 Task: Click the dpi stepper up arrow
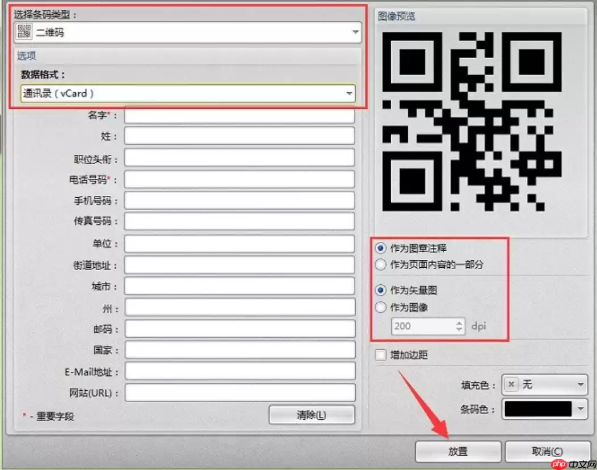458,323
